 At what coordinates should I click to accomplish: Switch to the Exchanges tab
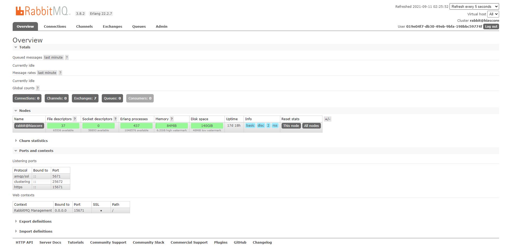coord(113,26)
